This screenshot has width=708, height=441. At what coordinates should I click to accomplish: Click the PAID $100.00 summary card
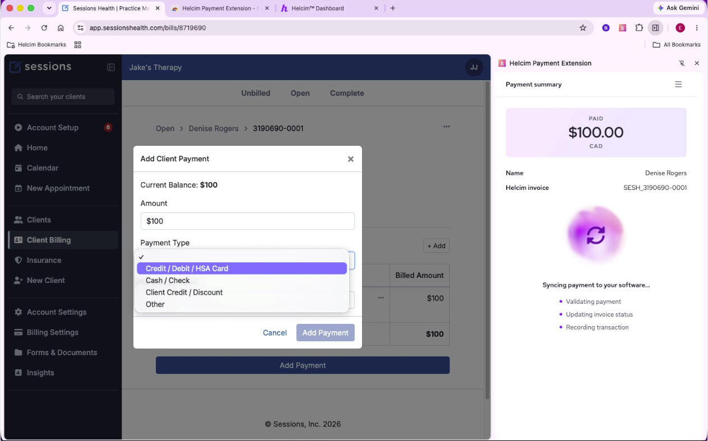point(596,132)
